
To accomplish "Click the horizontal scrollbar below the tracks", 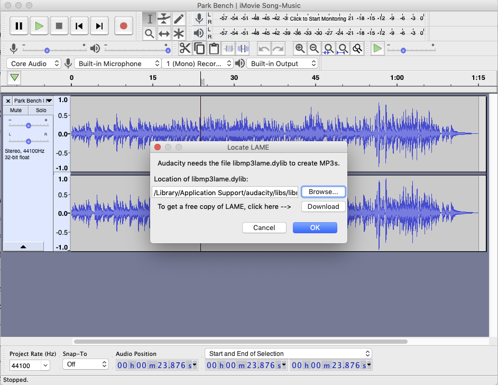I will pos(241,342).
